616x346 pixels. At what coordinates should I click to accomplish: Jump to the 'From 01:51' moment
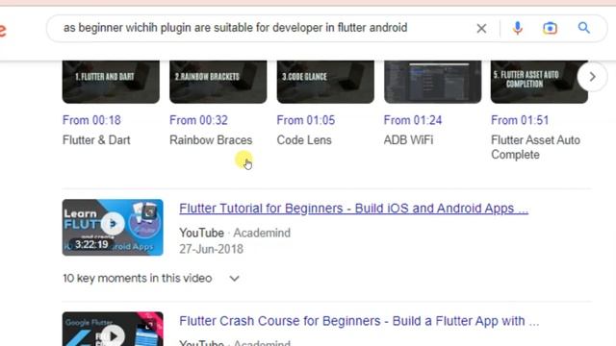[x=520, y=120]
